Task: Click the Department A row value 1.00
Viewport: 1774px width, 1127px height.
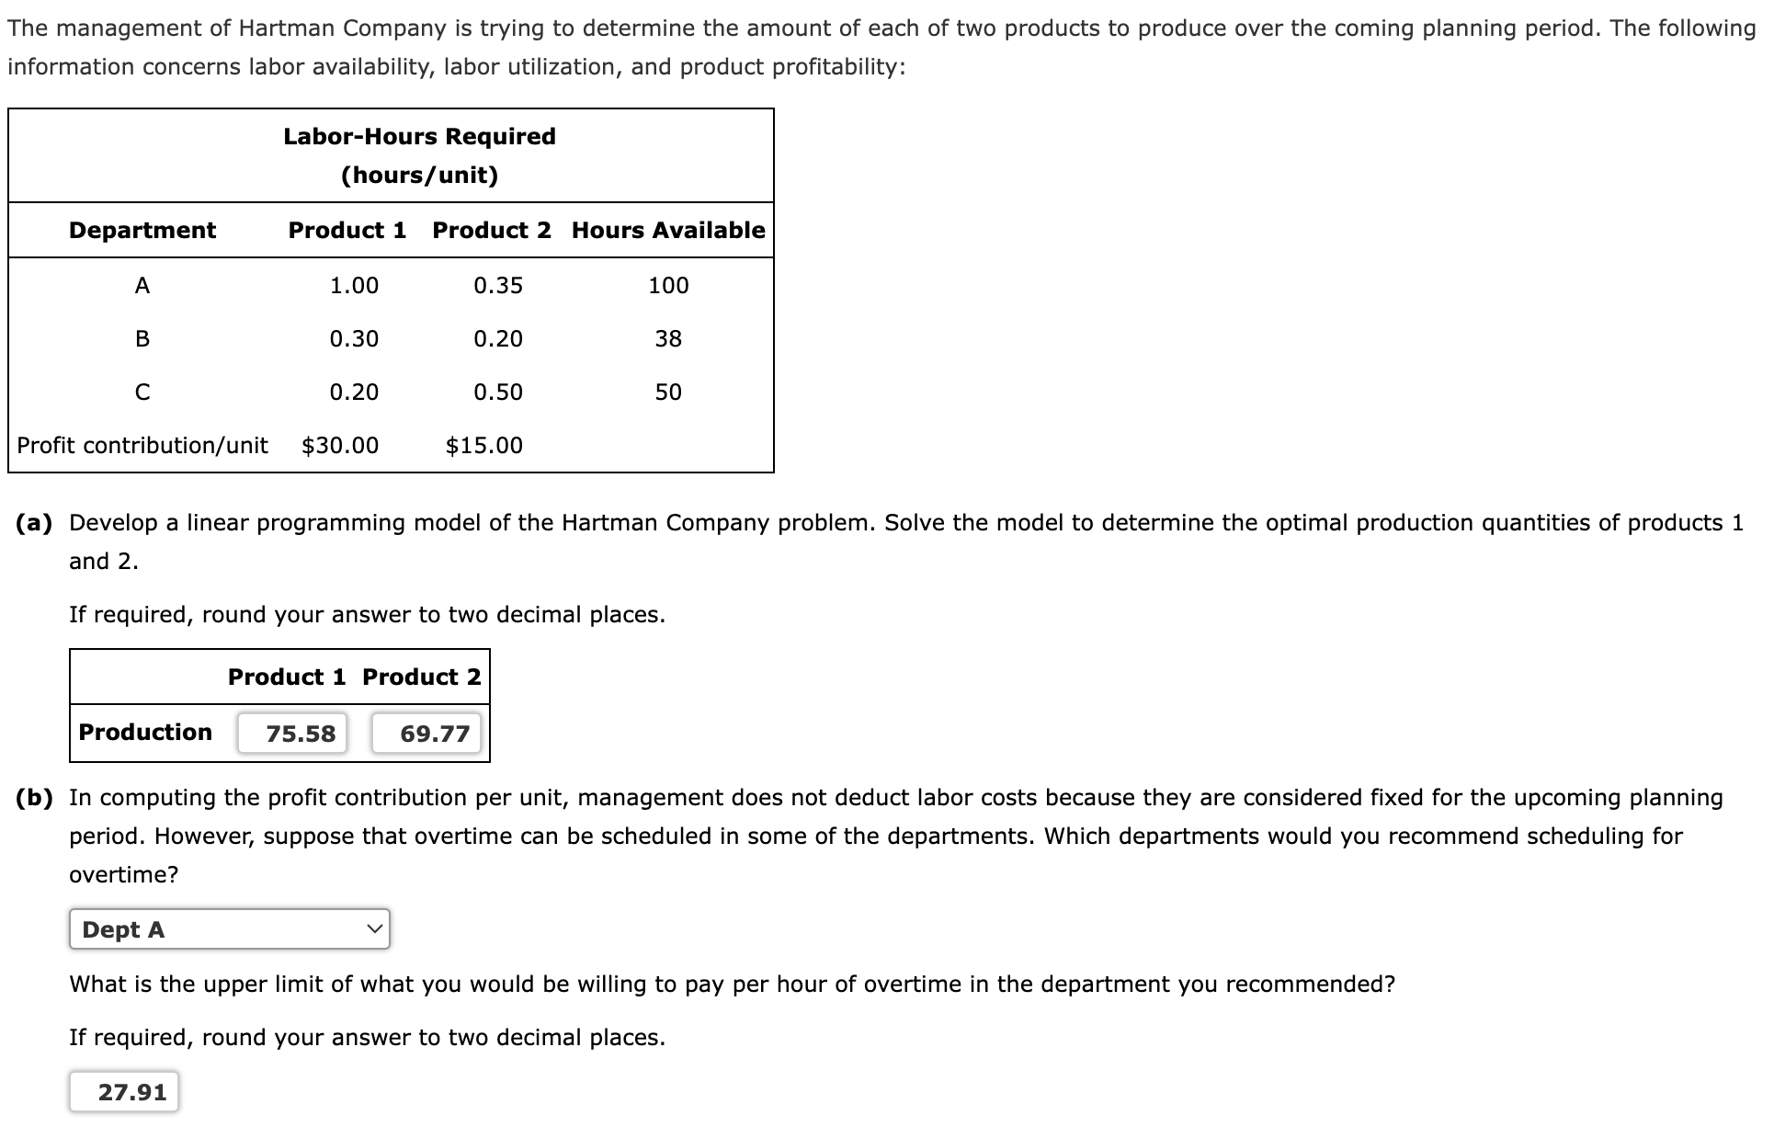Action: 353,285
